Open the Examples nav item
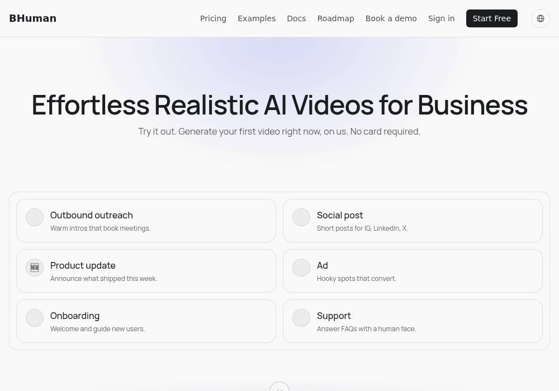The image size is (559, 391). tap(257, 18)
